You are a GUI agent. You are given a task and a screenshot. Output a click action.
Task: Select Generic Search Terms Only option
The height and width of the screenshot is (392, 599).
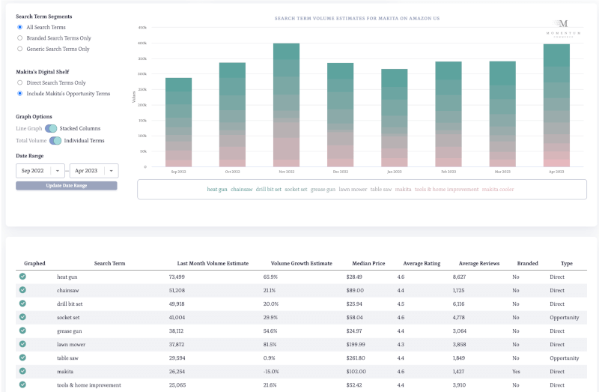coord(19,49)
